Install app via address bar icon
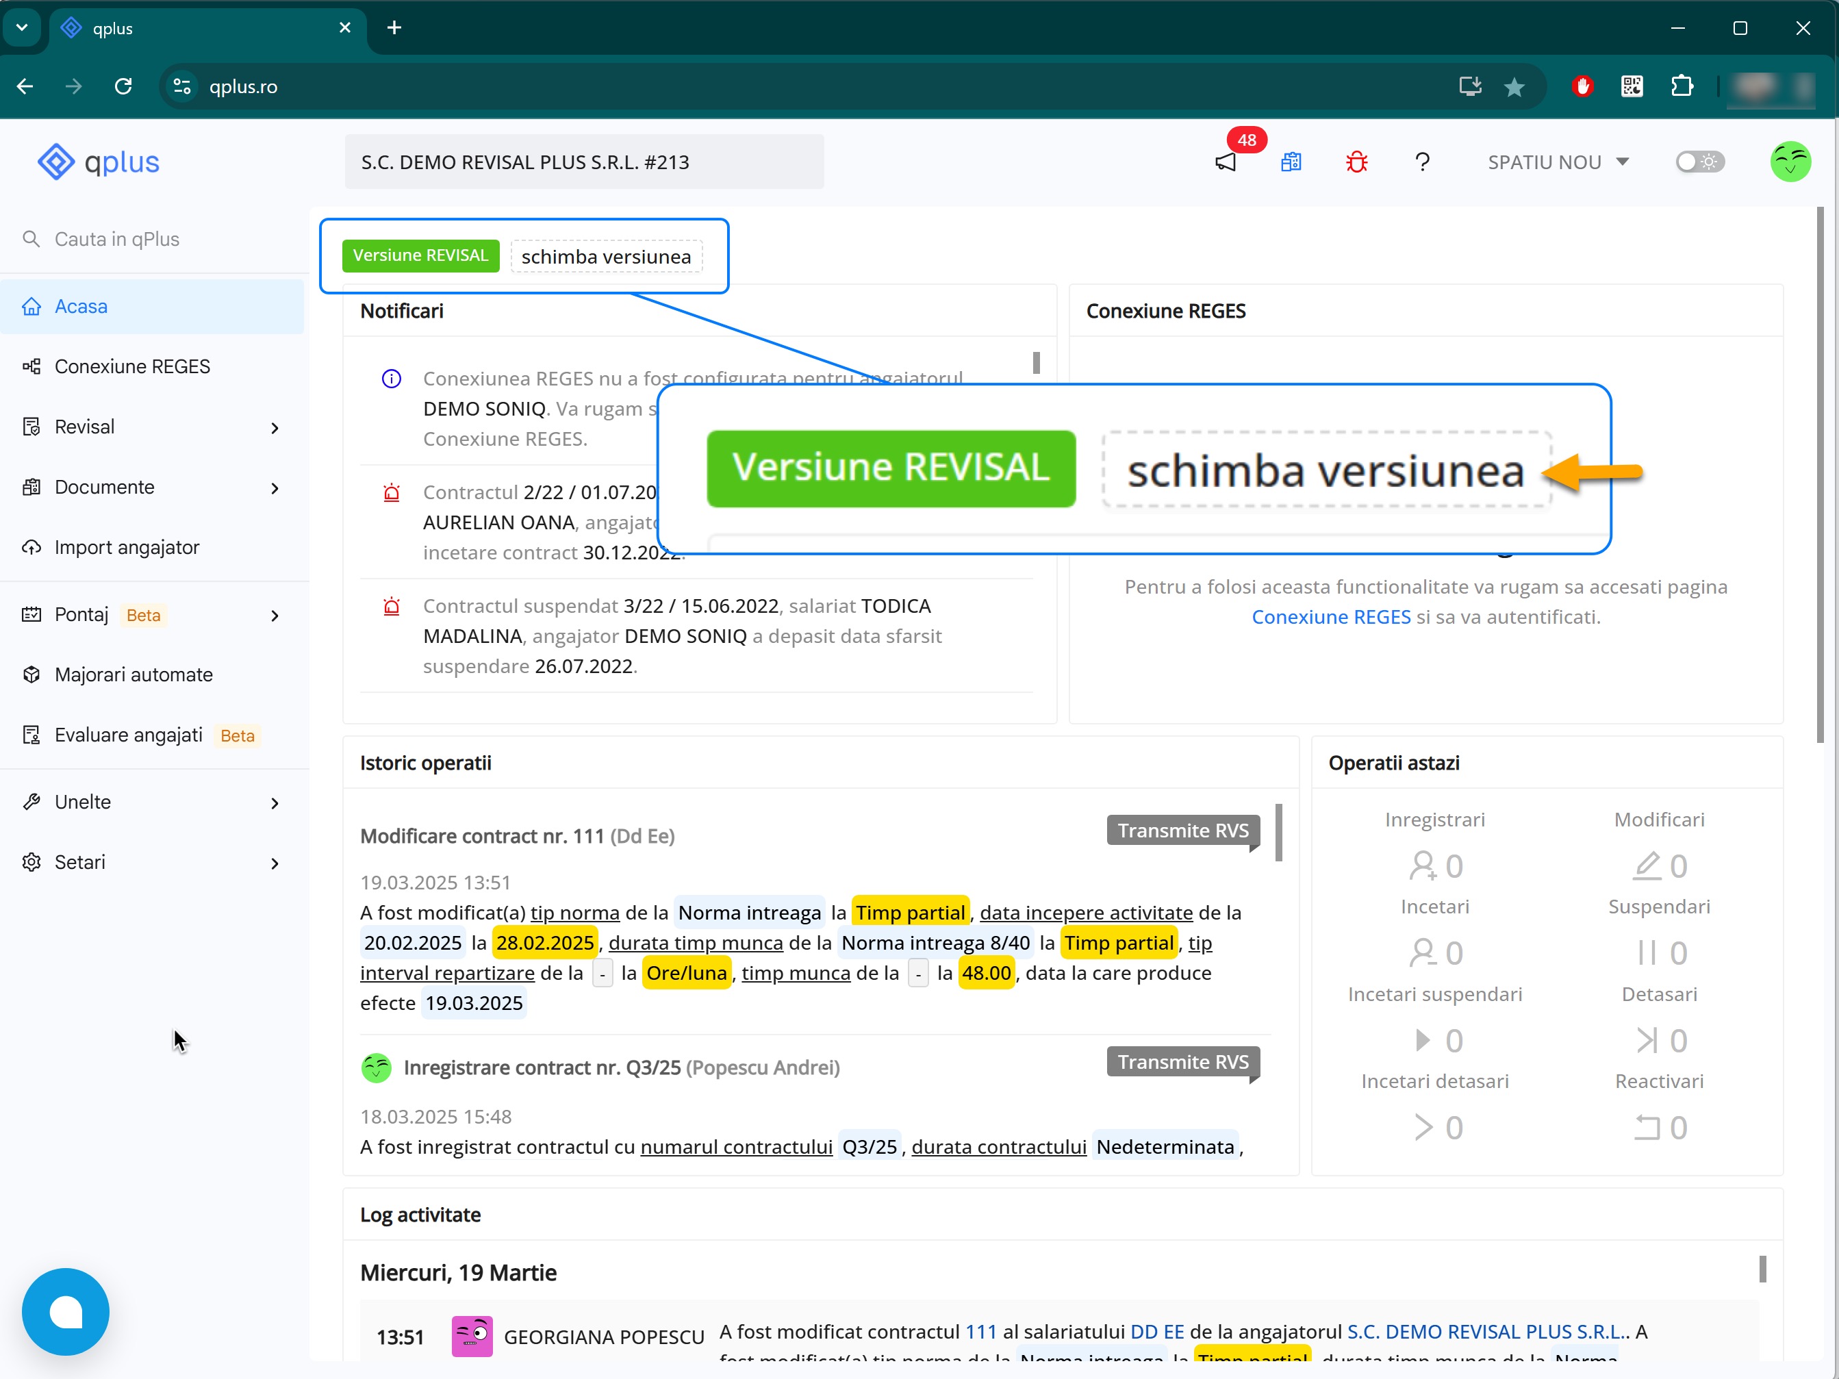This screenshot has width=1839, height=1379. point(1470,86)
